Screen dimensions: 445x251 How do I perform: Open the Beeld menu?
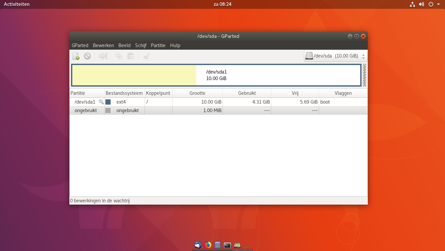[x=124, y=45]
